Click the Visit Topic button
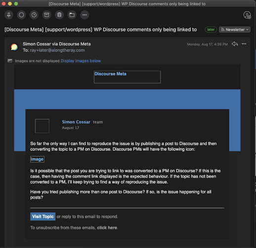The image size is (256, 248). point(43,216)
